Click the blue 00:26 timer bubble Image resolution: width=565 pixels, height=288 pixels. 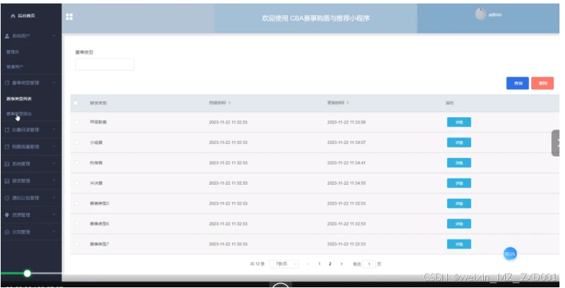coord(510,254)
